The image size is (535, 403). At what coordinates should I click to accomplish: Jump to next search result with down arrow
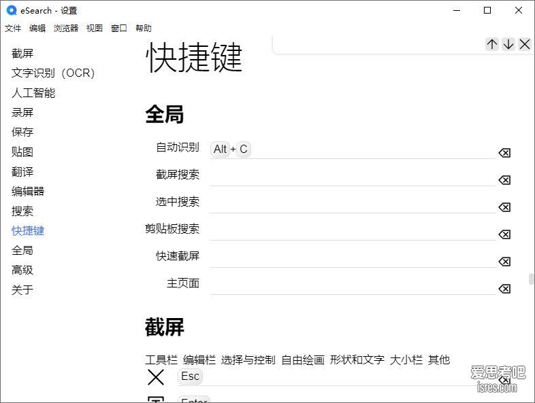click(x=508, y=44)
